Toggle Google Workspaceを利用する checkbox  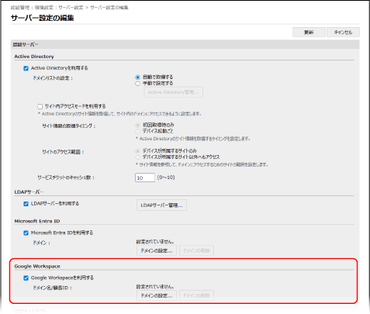click(x=26, y=278)
